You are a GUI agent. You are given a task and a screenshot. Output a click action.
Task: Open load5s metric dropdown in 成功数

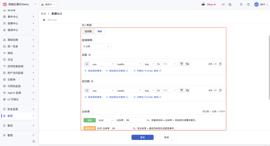129,90
